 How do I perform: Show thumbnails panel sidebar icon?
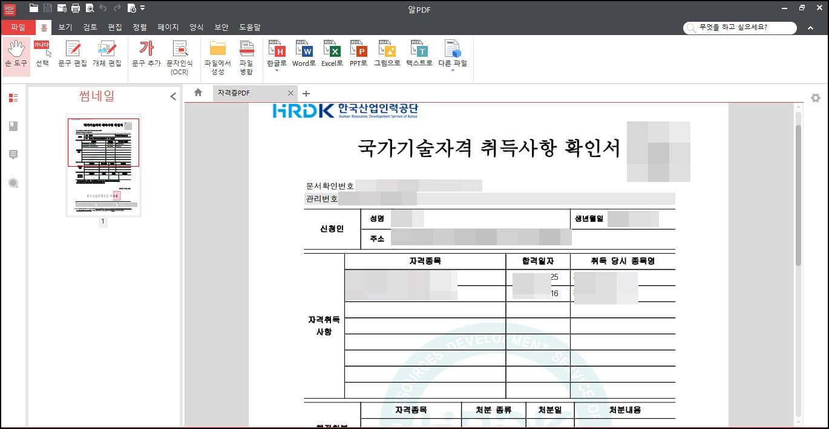point(13,98)
